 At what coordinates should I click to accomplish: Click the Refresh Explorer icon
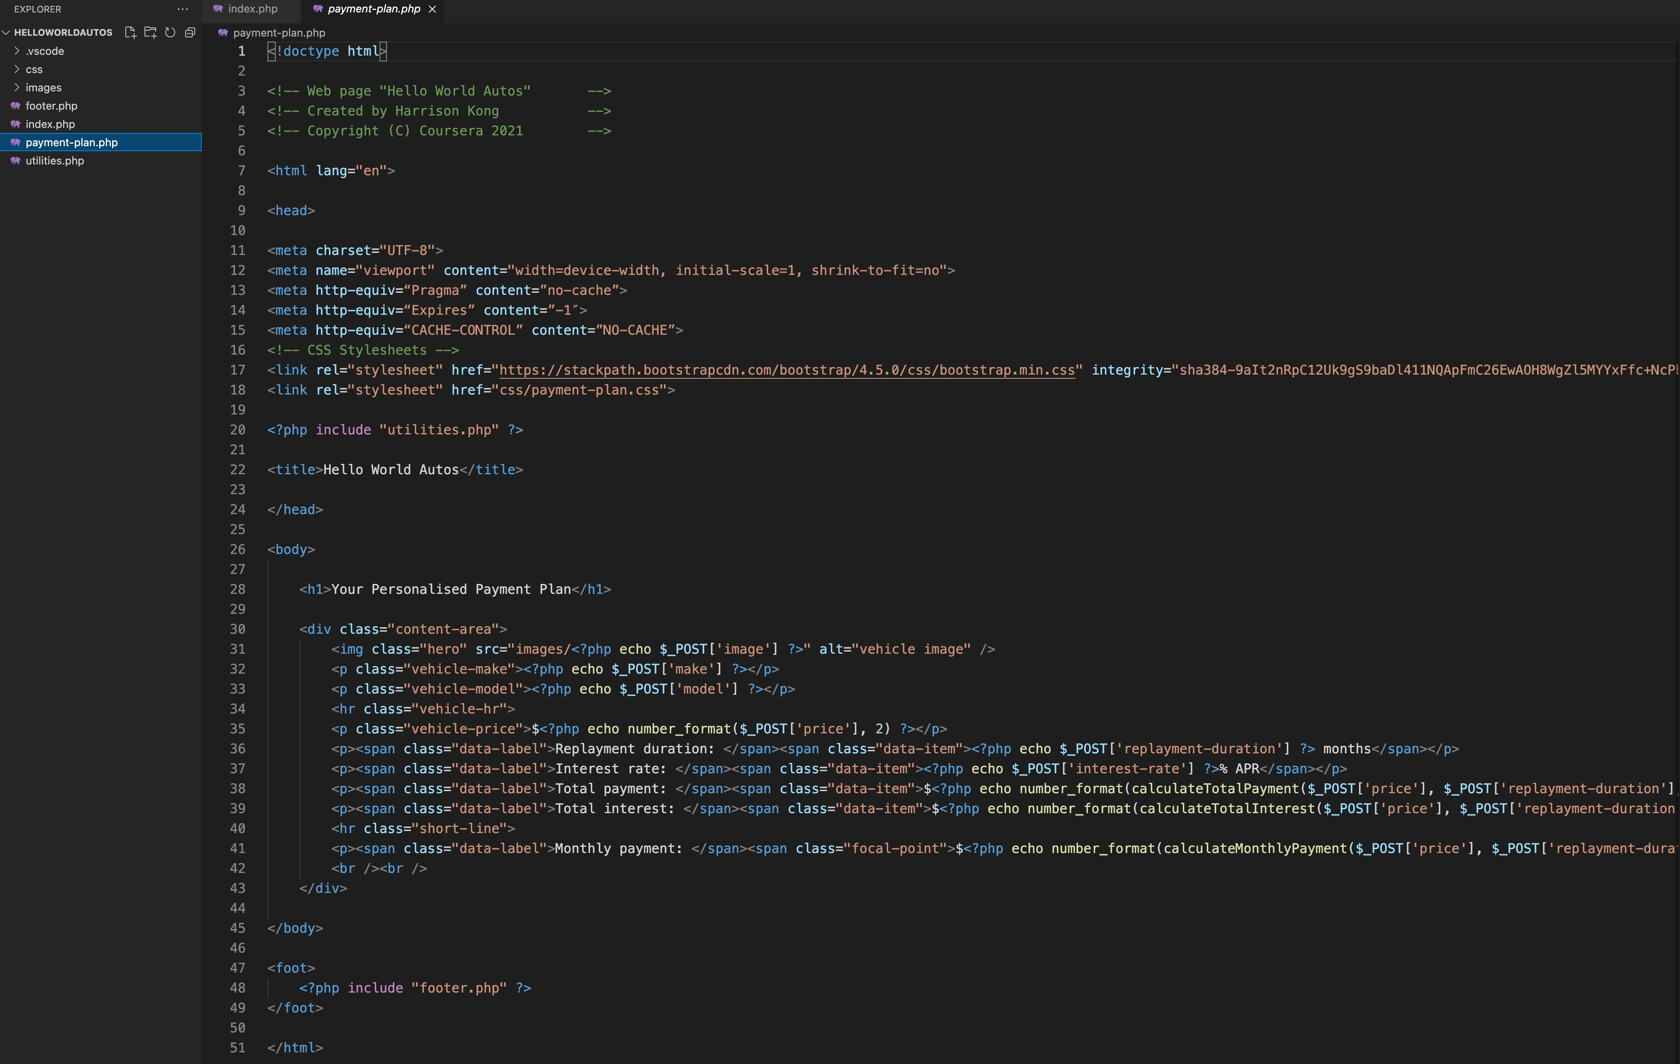(169, 32)
